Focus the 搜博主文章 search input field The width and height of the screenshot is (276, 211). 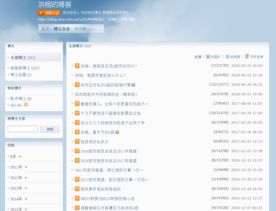coord(23,129)
